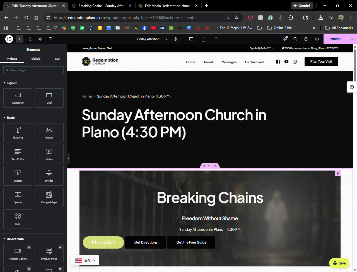Open Finder search icon in top bar

point(295,39)
